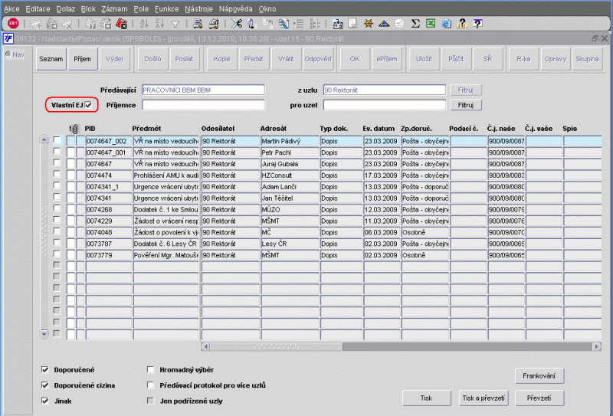Click the multiple-printers icon

click(x=214, y=24)
